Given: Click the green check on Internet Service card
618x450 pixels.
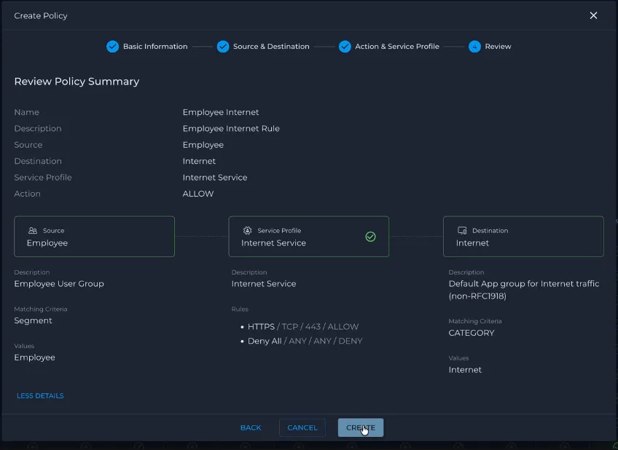Looking at the screenshot, I should [370, 237].
